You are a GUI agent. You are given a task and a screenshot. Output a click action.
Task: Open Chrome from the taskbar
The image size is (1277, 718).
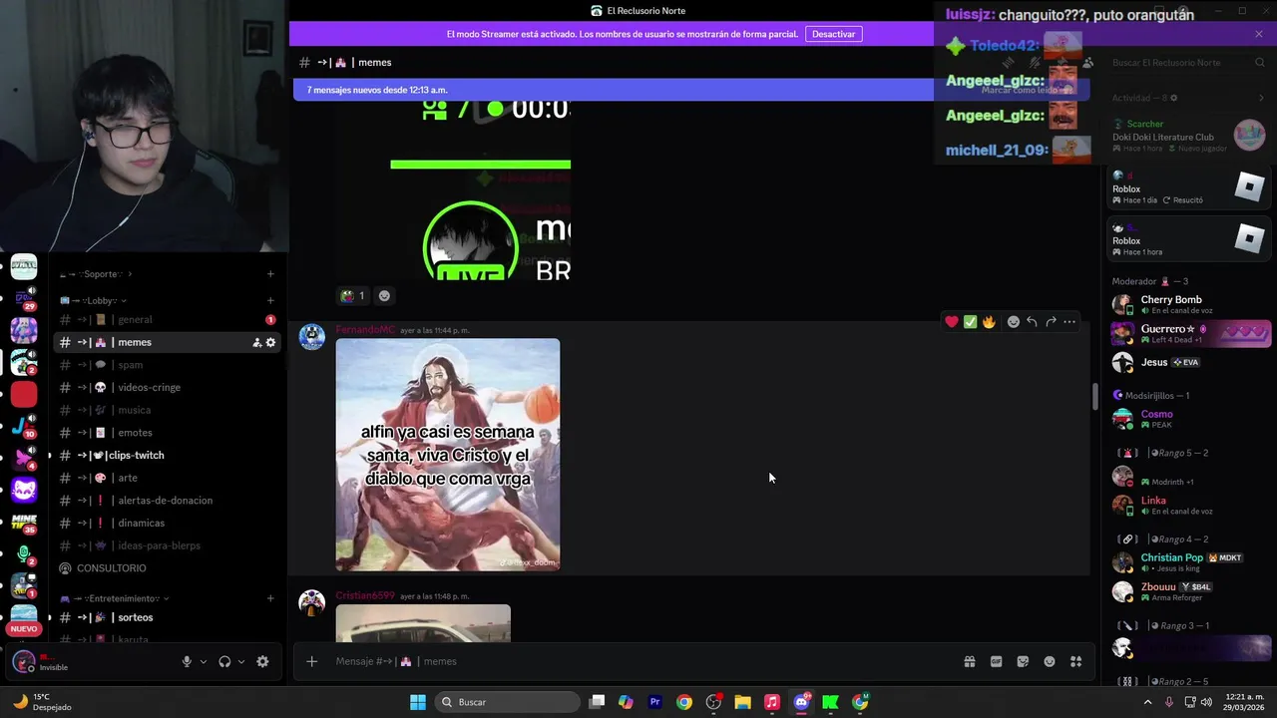coord(683,702)
